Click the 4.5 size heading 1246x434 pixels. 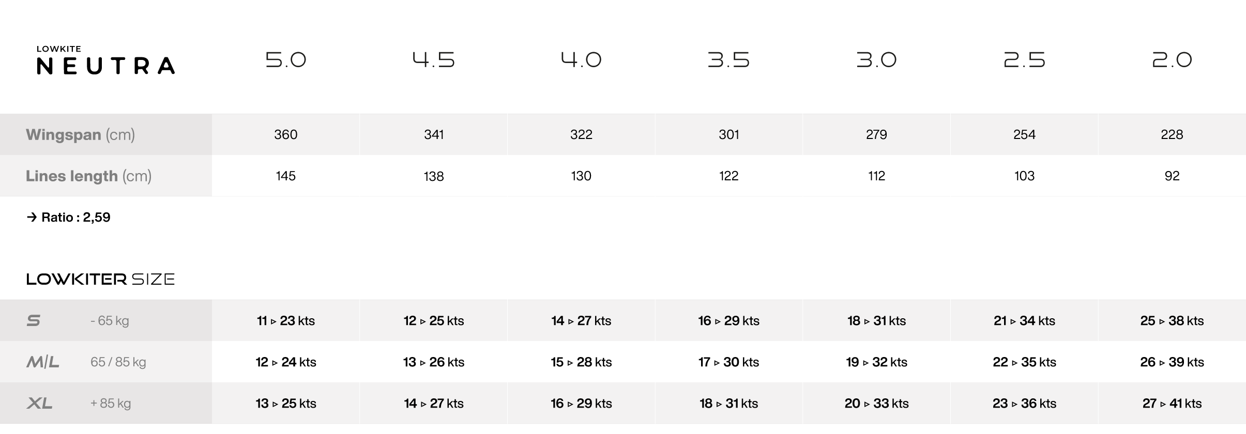[x=433, y=60]
